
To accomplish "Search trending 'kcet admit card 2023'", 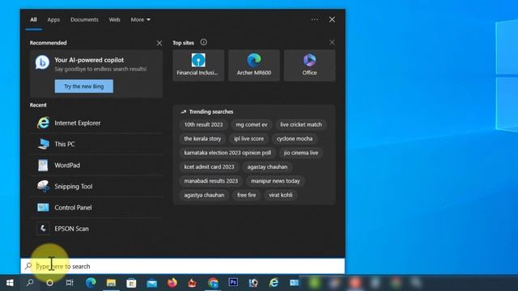I will coord(209,167).
